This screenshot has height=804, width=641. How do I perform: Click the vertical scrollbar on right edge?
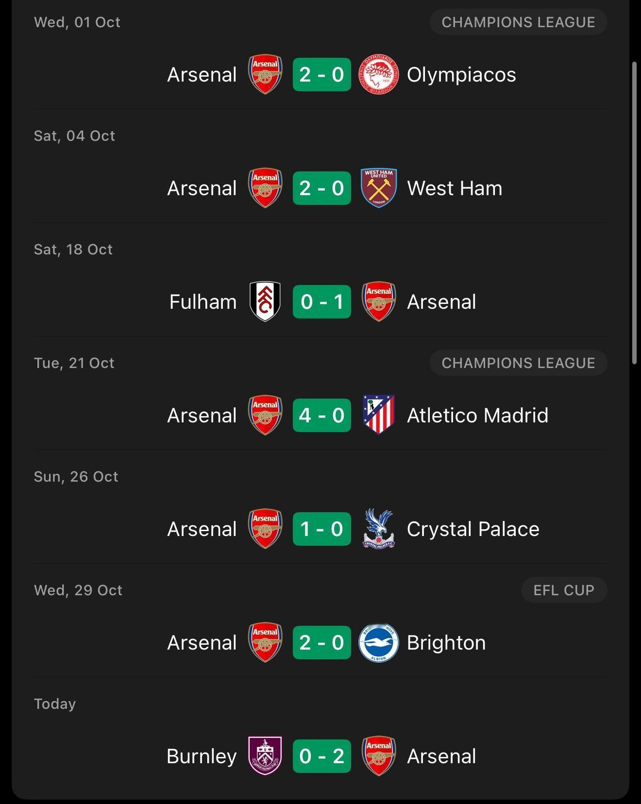pyautogui.click(x=634, y=213)
